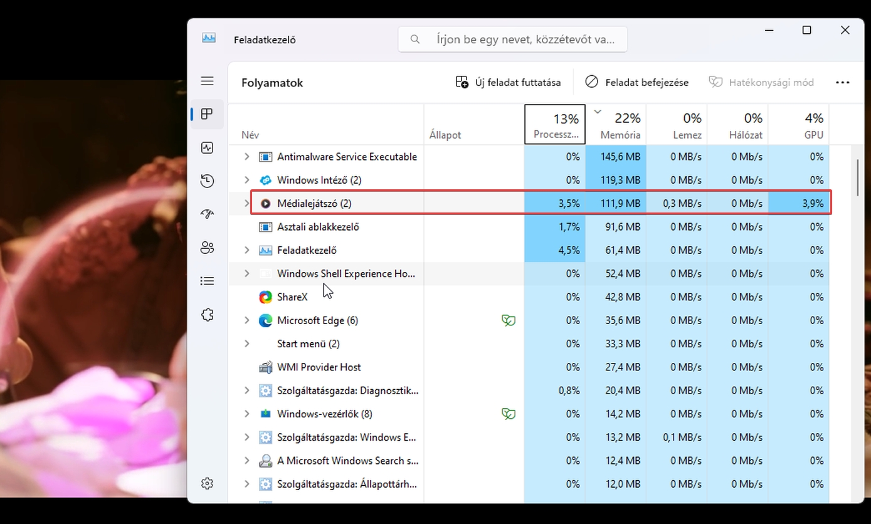Click the Új feladat futtatása button
The image size is (871, 524).
coord(508,82)
